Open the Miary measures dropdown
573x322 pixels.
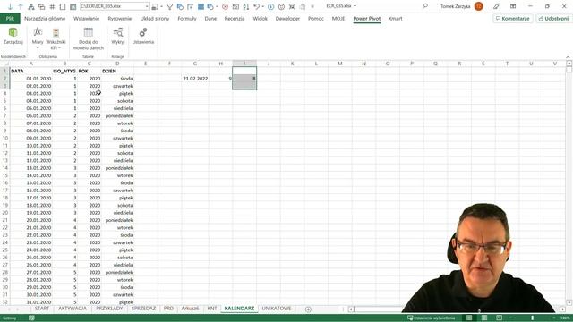(38, 38)
